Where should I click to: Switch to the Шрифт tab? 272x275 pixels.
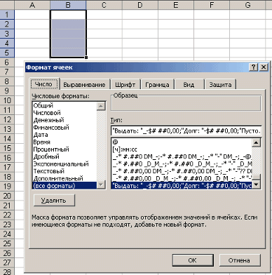[125, 85]
